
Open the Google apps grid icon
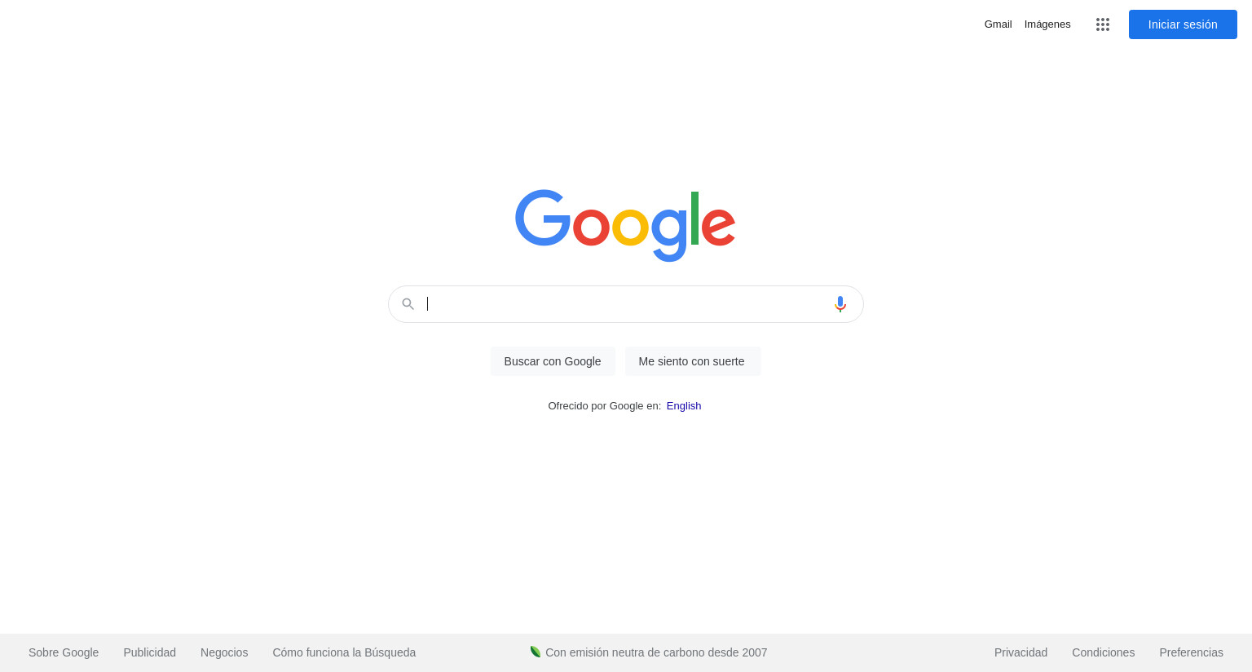1103,24
